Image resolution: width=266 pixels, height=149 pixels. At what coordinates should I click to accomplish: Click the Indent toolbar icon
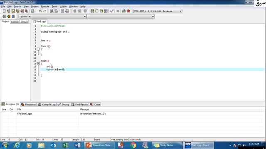tap(75, 11)
